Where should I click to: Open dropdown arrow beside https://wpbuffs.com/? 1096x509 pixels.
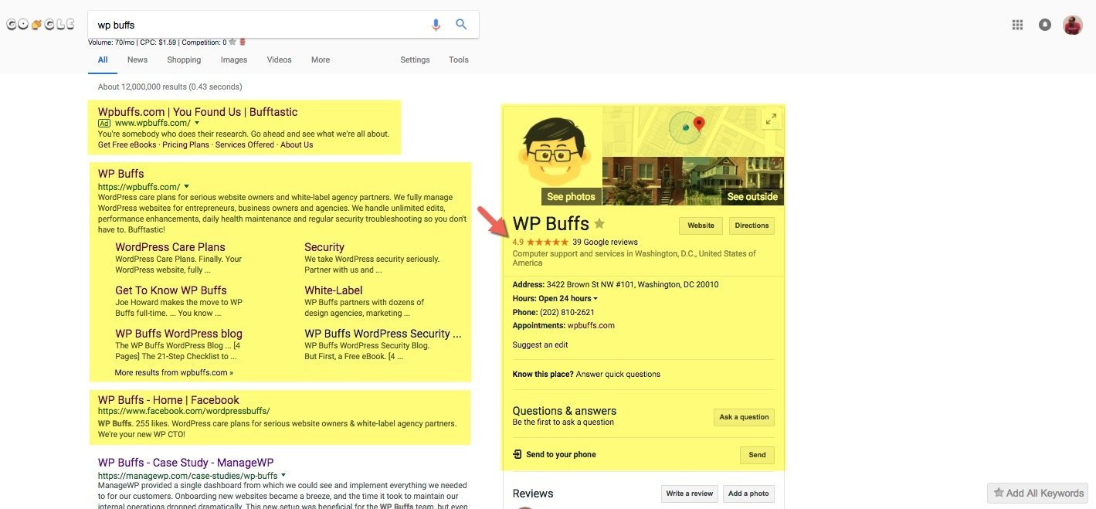[186, 187]
